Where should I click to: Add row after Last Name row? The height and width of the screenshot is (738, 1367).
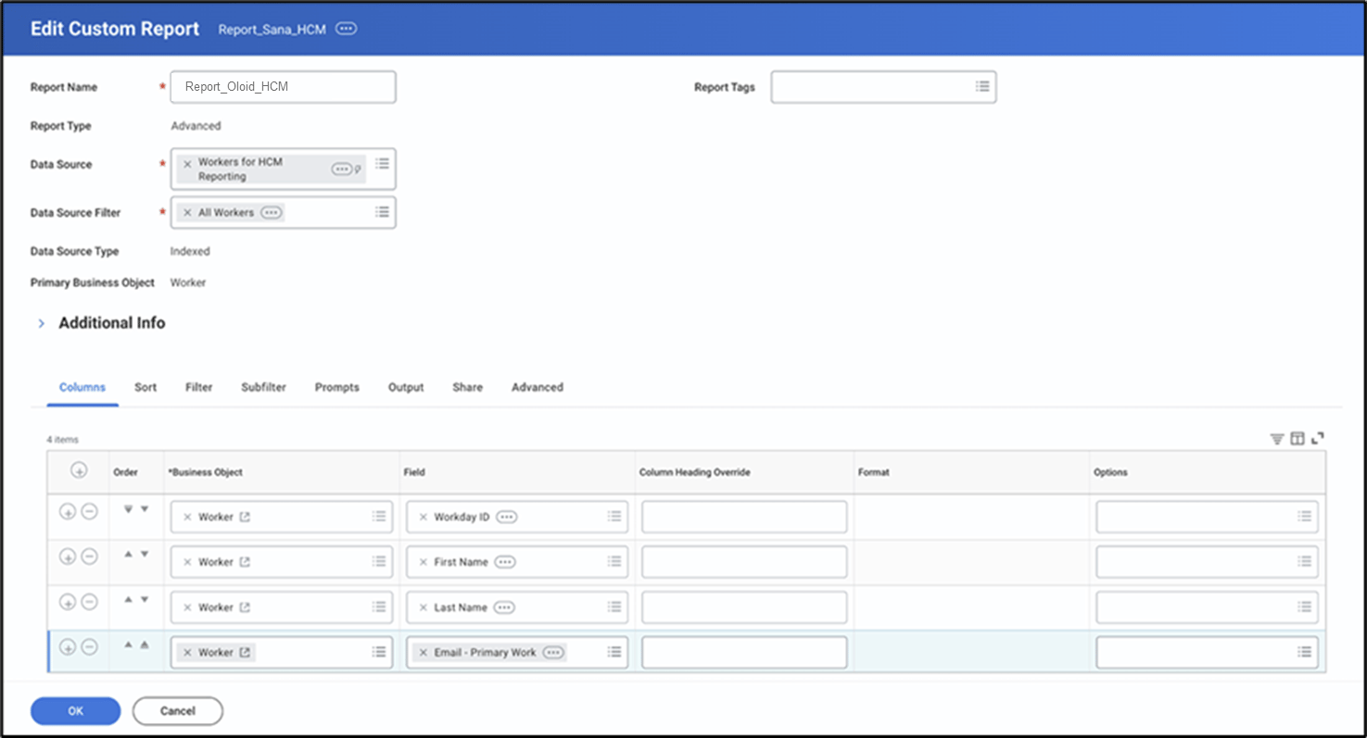(68, 602)
